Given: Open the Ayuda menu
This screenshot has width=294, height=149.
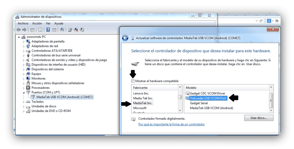Looking at the screenshot, I should point(59,23).
